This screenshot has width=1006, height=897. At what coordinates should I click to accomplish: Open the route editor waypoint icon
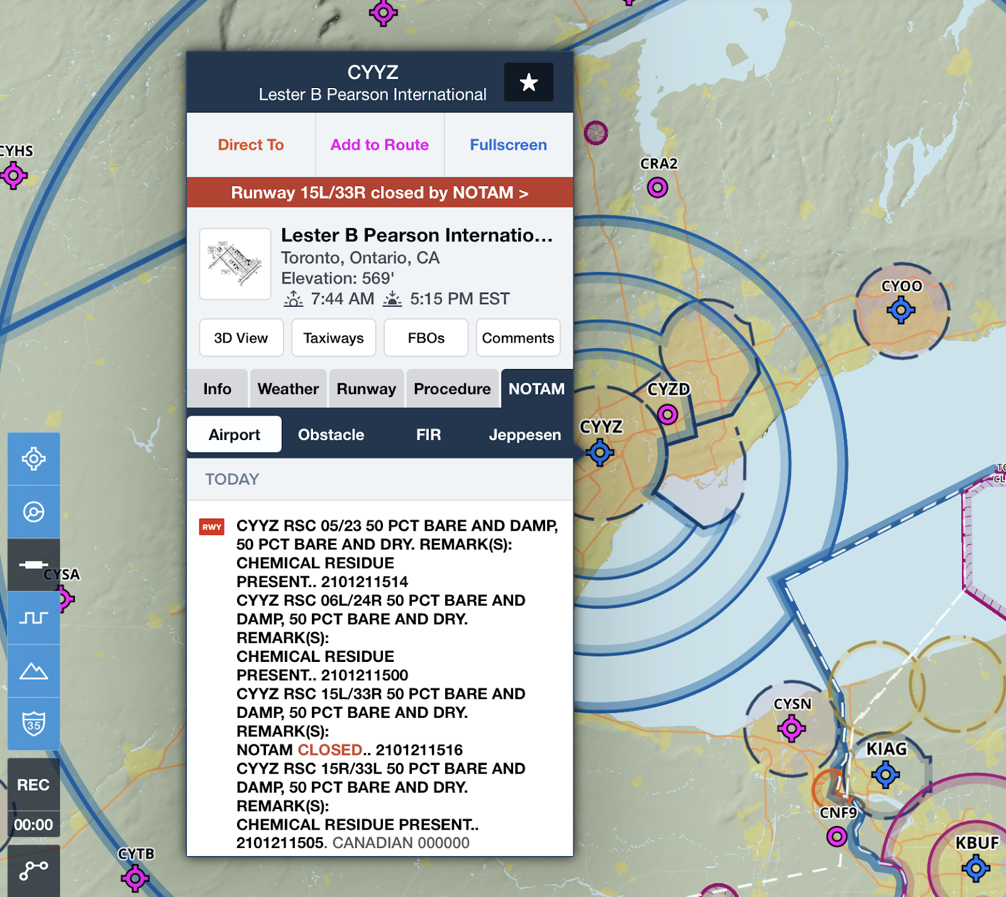[34, 871]
